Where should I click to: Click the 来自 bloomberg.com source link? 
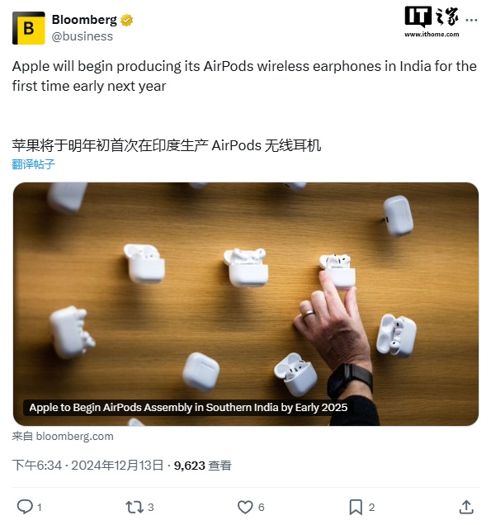pos(63,437)
